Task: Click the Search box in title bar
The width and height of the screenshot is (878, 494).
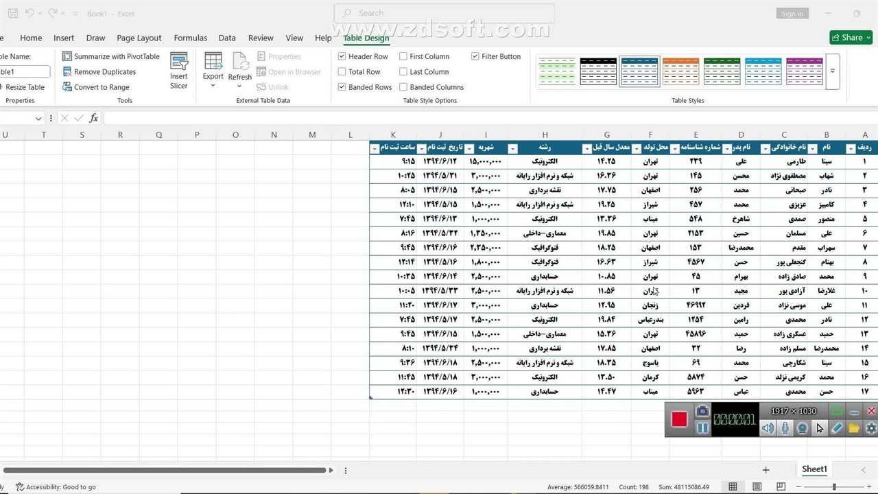Action: pos(444,13)
